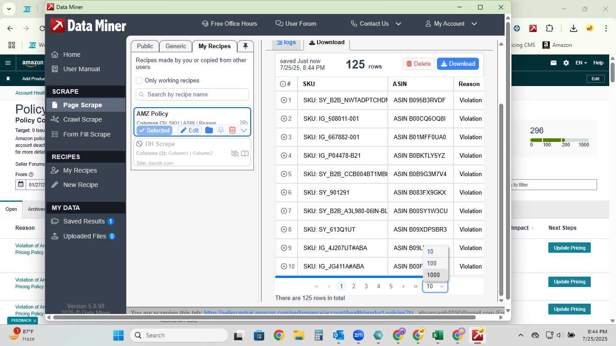
Task: Open mail icon in Amazon Seller Central
Action: pos(553,63)
